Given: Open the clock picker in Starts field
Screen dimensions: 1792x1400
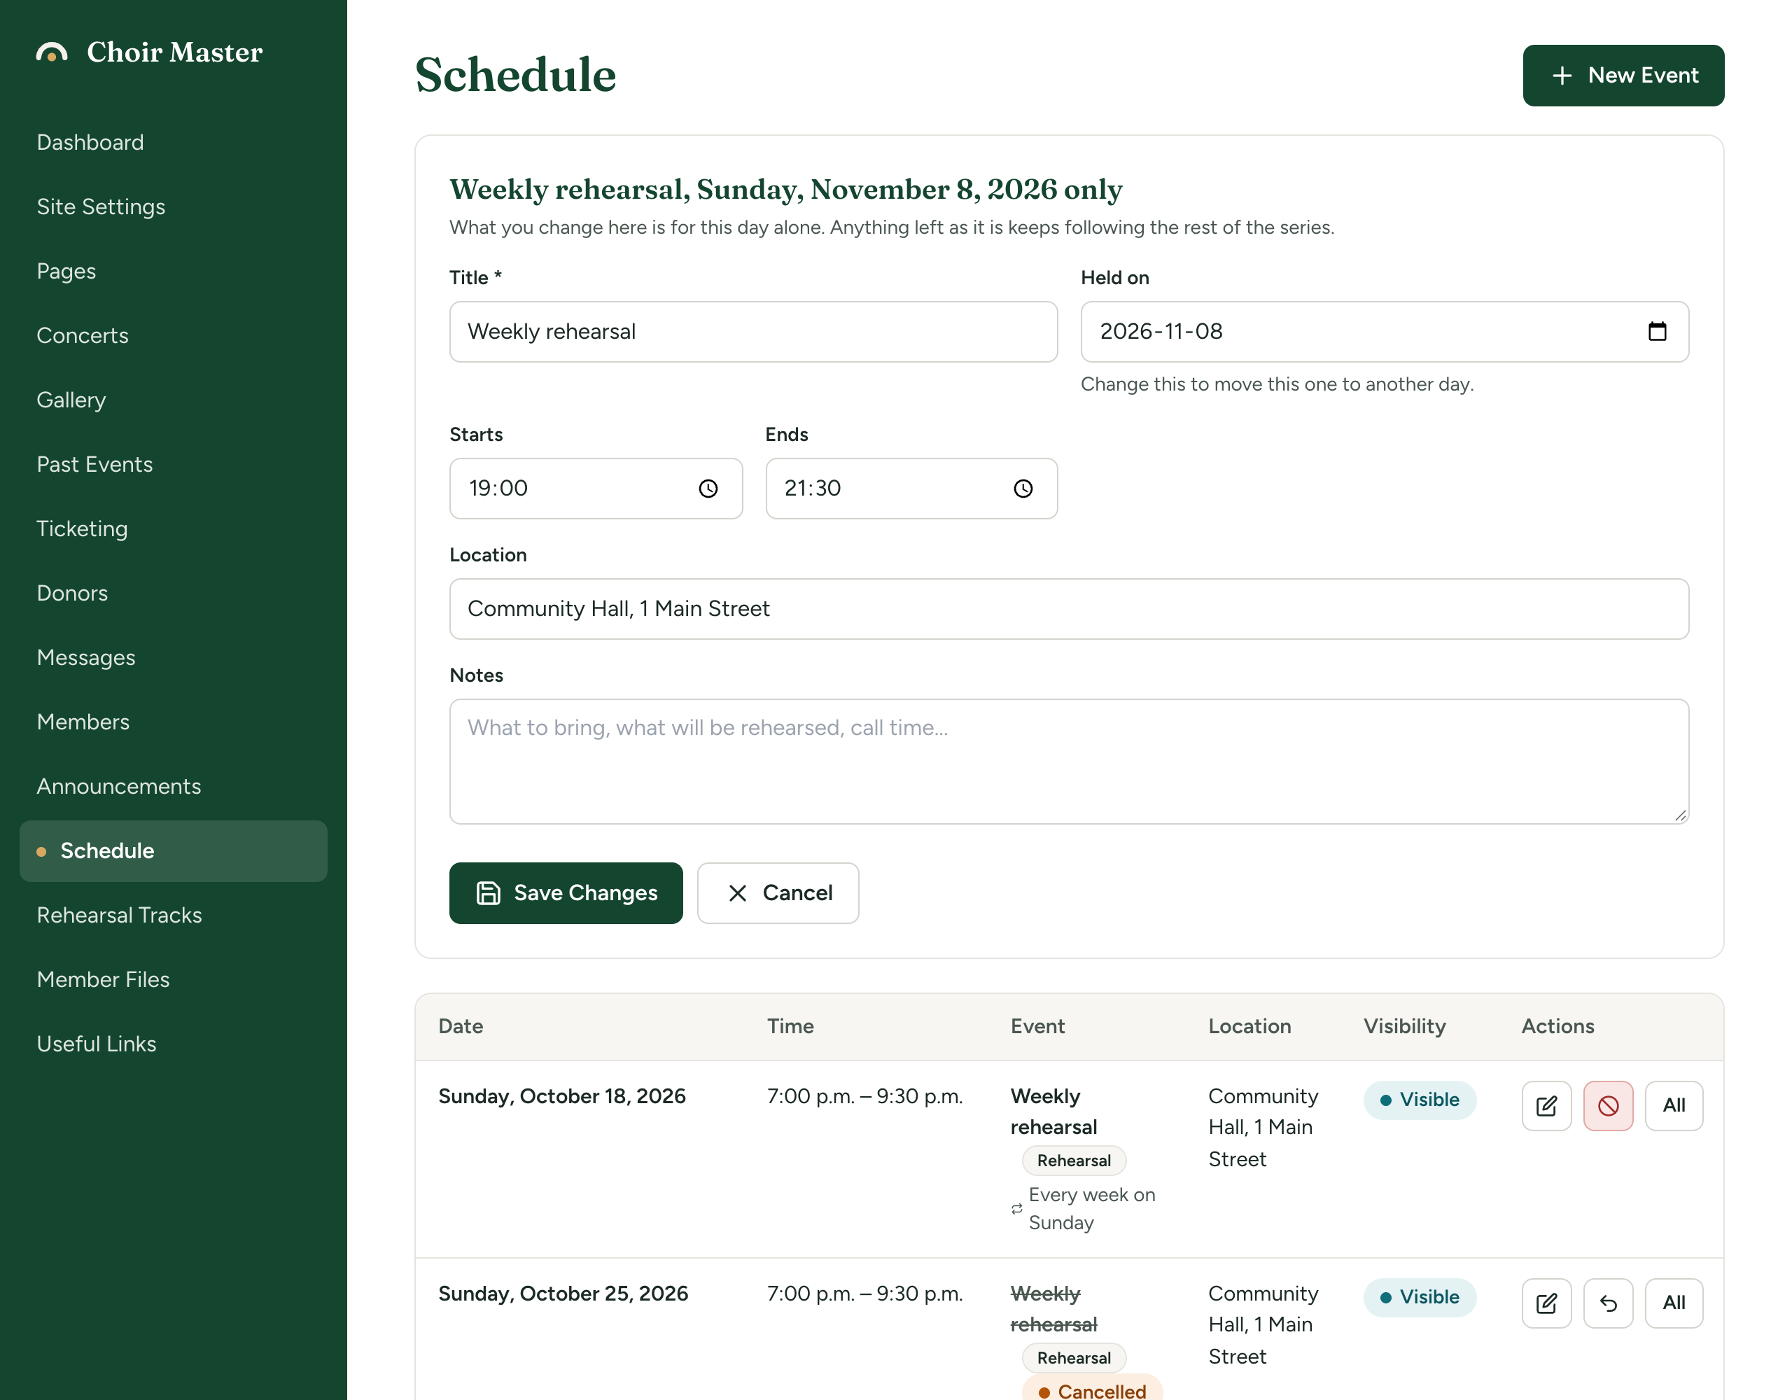Looking at the screenshot, I should tap(707, 489).
